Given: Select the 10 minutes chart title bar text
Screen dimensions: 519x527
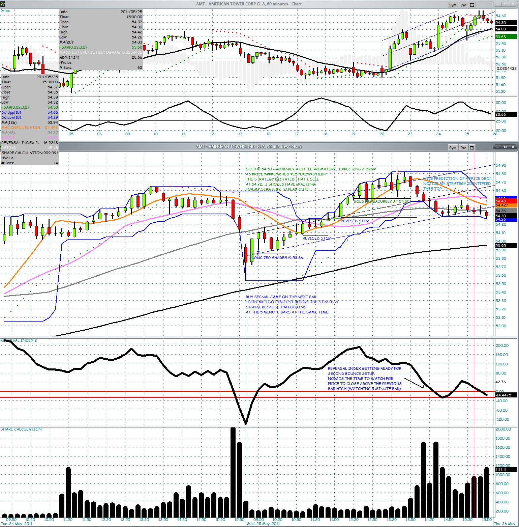Looking at the screenshot, I should (x=249, y=147).
